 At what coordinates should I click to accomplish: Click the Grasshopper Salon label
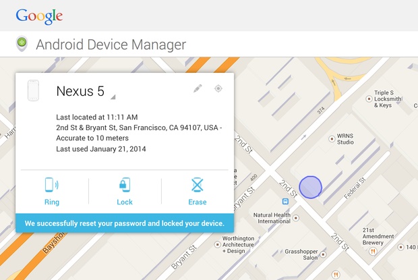tap(301, 254)
